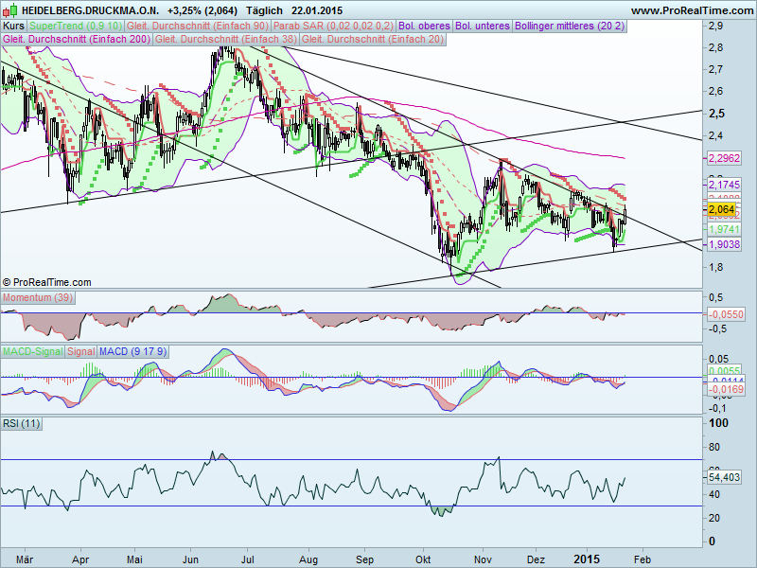Open the www.ProRealTime.com link
Viewport: 757px width, 568px height.
(x=692, y=10)
